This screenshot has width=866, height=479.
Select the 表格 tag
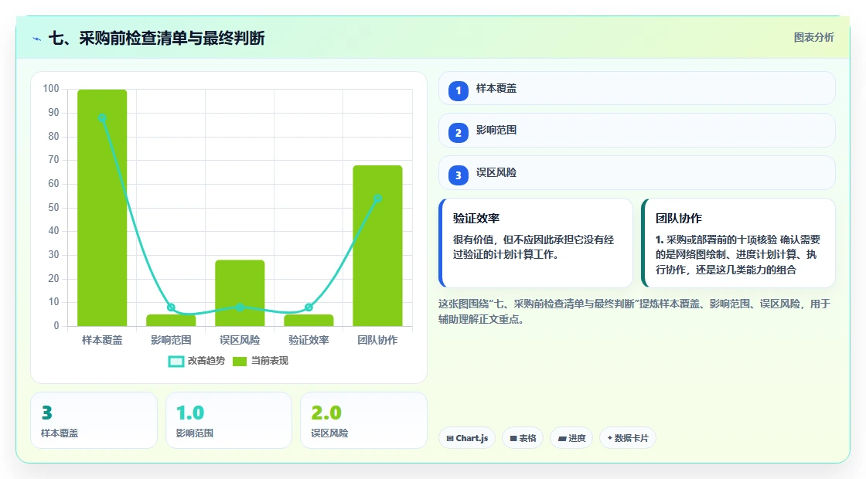[523, 438]
